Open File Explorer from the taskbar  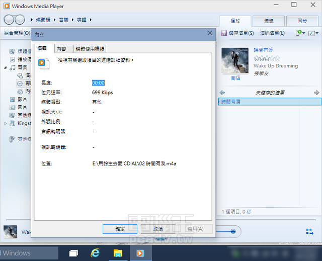[x=118, y=253]
